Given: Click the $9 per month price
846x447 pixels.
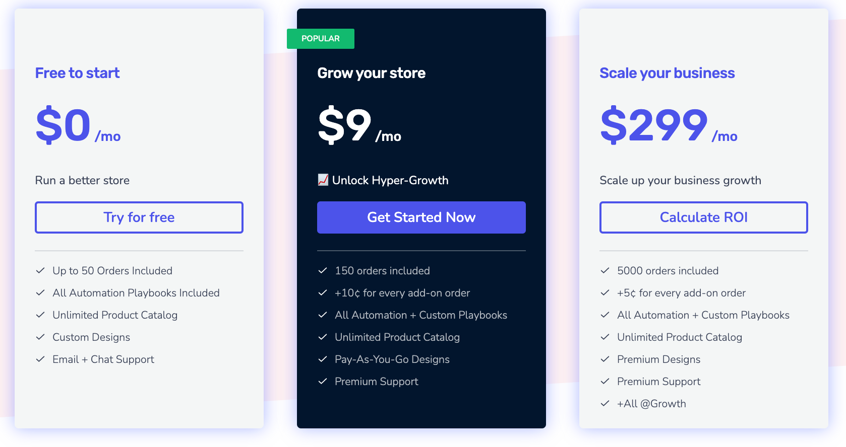Looking at the screenshot, I should (359, 125).
